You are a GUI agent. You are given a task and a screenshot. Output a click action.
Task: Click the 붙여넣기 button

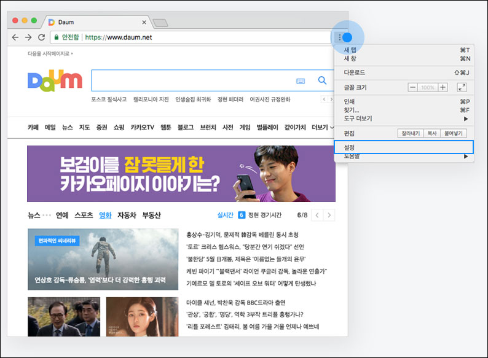[x=454, y=133]
